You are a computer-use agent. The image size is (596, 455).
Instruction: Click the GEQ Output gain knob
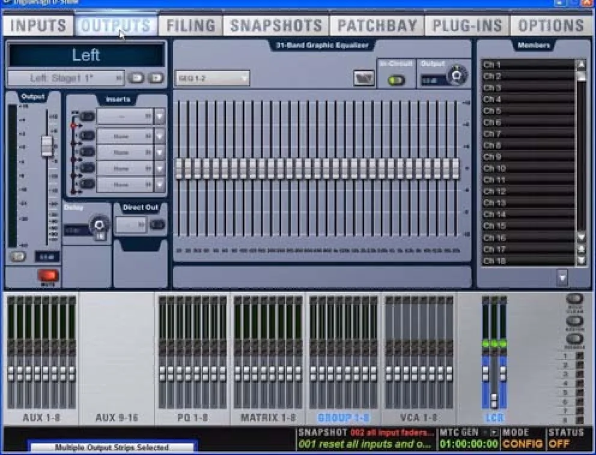point(456,75)
